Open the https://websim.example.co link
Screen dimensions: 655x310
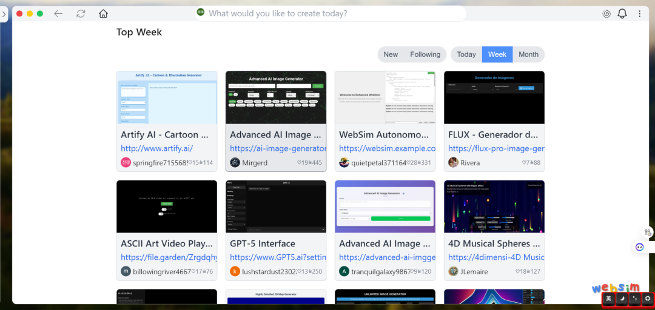(387, 148)
